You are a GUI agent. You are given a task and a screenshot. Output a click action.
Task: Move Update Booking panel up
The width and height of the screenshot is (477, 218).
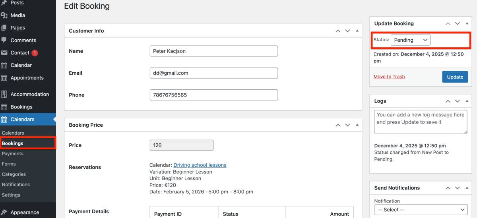pyautogui.click(x=448, y=24)
